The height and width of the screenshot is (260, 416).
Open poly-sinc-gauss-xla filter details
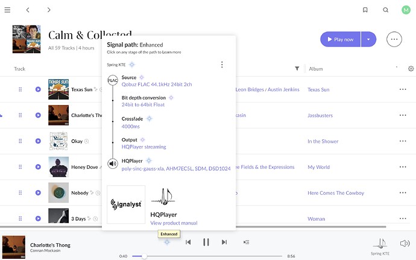(x=176, y=169)
